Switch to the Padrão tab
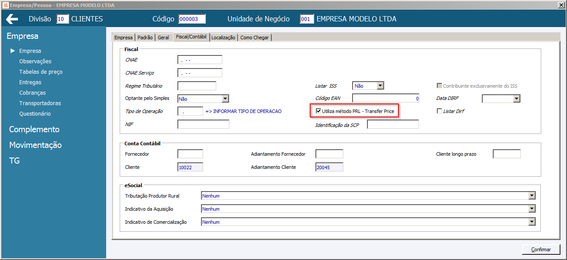 coord(145,38)
